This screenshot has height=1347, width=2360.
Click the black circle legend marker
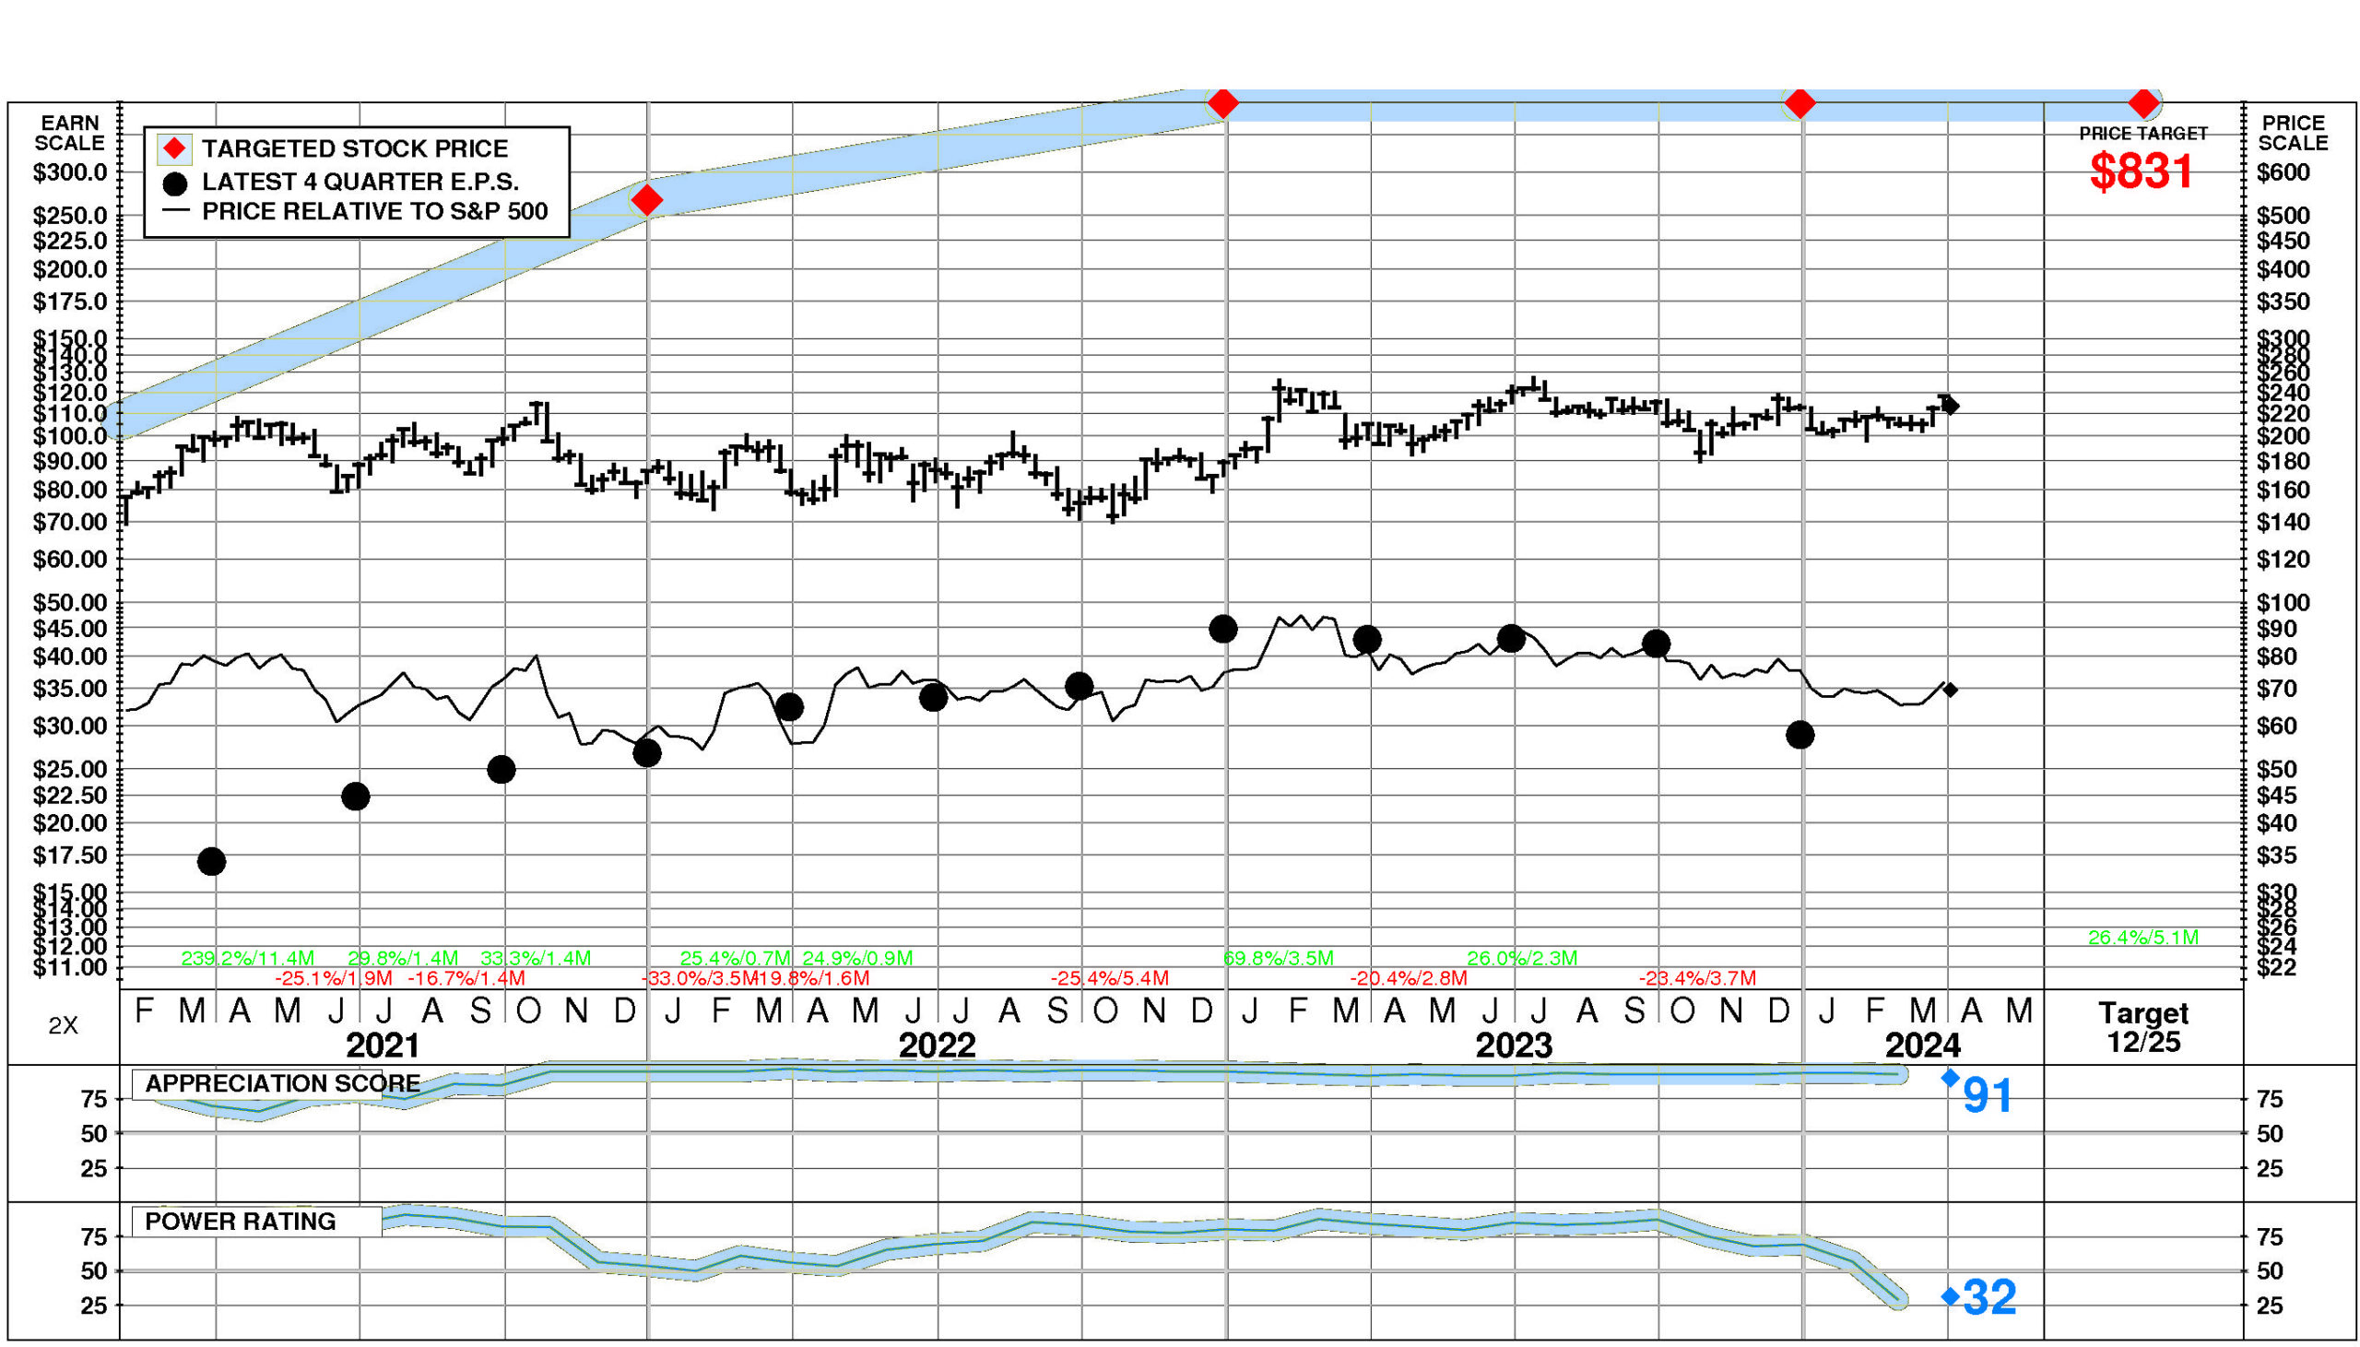pyautogui.click(x=175, y=183)
